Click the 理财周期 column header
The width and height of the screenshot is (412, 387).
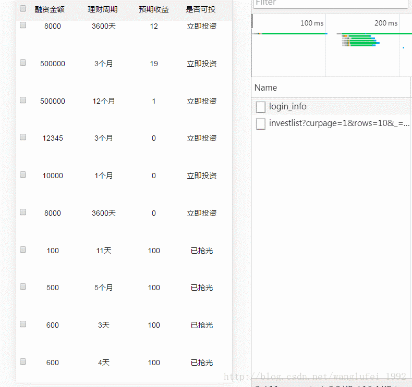coord(102,9)
